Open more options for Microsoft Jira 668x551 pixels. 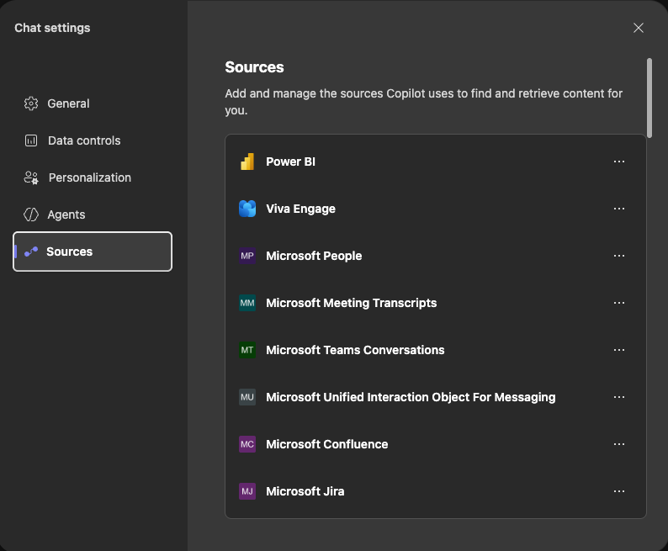click(x=619, y=491)
